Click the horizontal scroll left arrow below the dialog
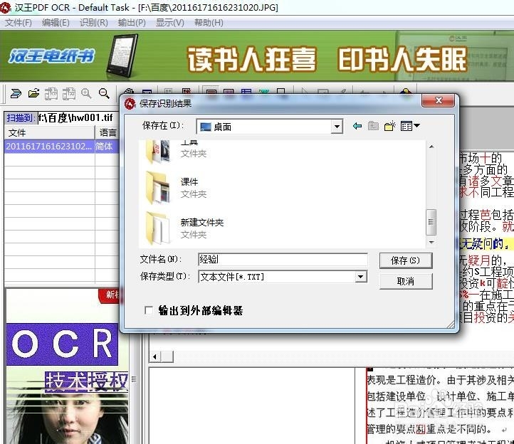The height and width of the screenshot is (444, 514). [x=154, y=356]
